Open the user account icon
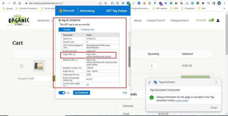Screen dimensions: 228x116 click(218, 20)
